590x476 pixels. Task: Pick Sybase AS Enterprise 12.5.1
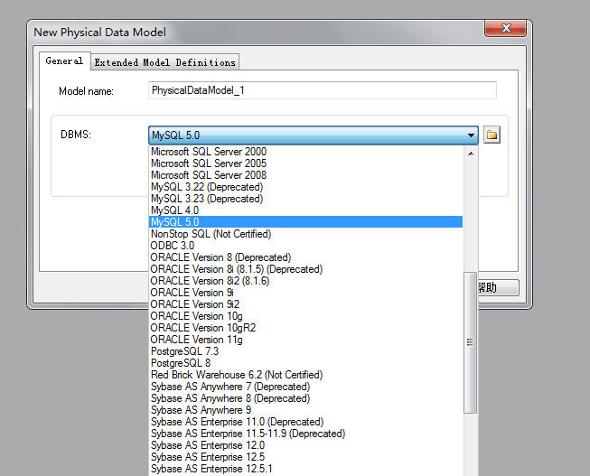click(305, 469)
